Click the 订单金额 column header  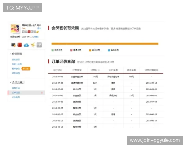(131, 70)
